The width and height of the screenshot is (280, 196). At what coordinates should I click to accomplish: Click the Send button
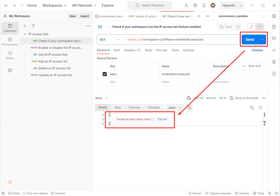point(250,40)
